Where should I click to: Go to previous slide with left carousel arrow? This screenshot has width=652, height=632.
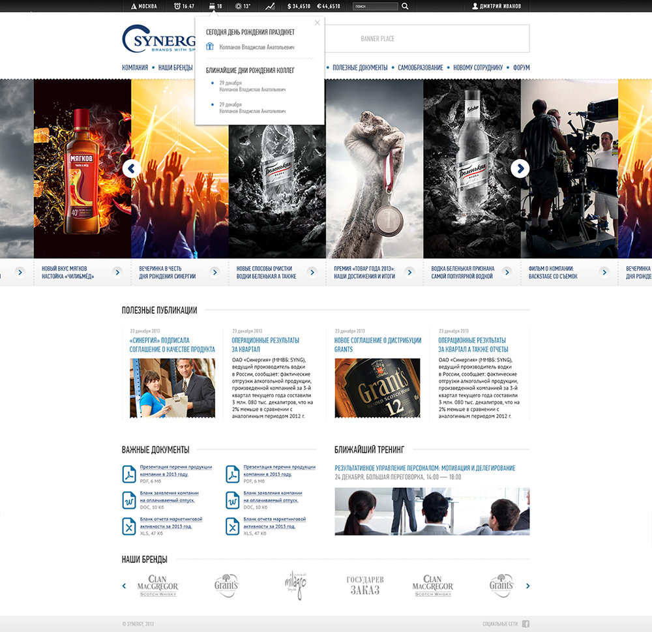click(132, 168)
